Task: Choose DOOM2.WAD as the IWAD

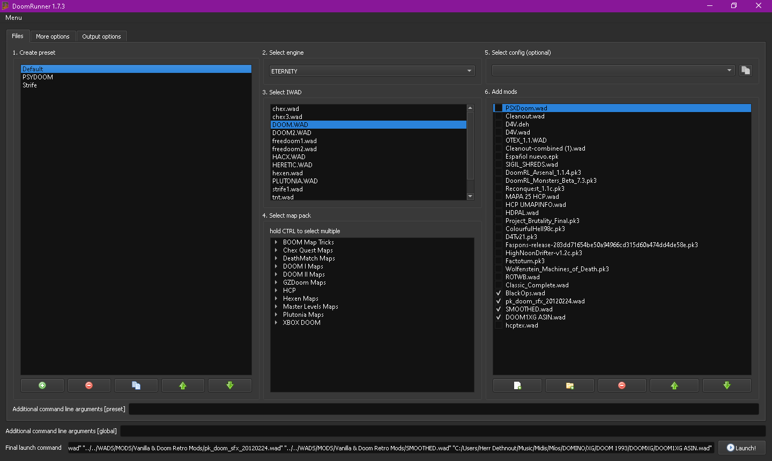Action: [x=368, y=133]
